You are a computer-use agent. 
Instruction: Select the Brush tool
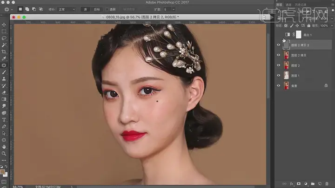coord(4,72)
